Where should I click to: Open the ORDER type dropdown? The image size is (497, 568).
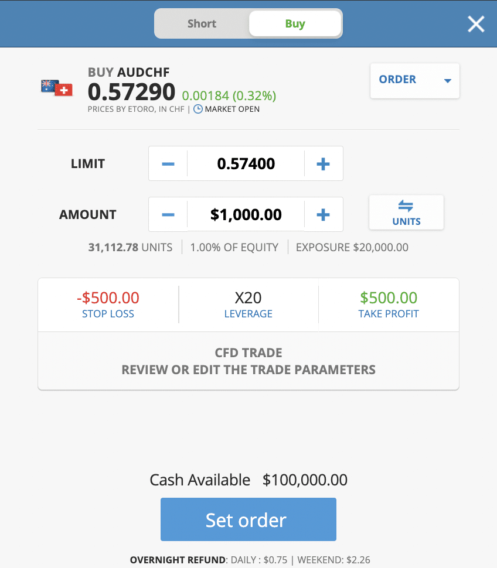415,80
